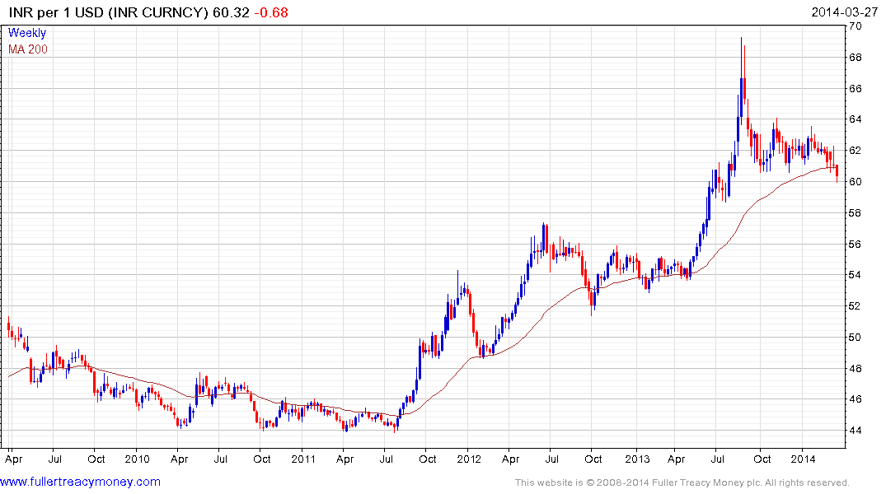Click the 60 price axis label
Viewport: 886px width, 494px height.
click(x=855, y=182)
